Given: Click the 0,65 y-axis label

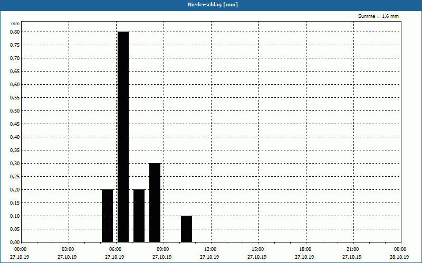Looking at the screenshot, I should click(15, 72).
